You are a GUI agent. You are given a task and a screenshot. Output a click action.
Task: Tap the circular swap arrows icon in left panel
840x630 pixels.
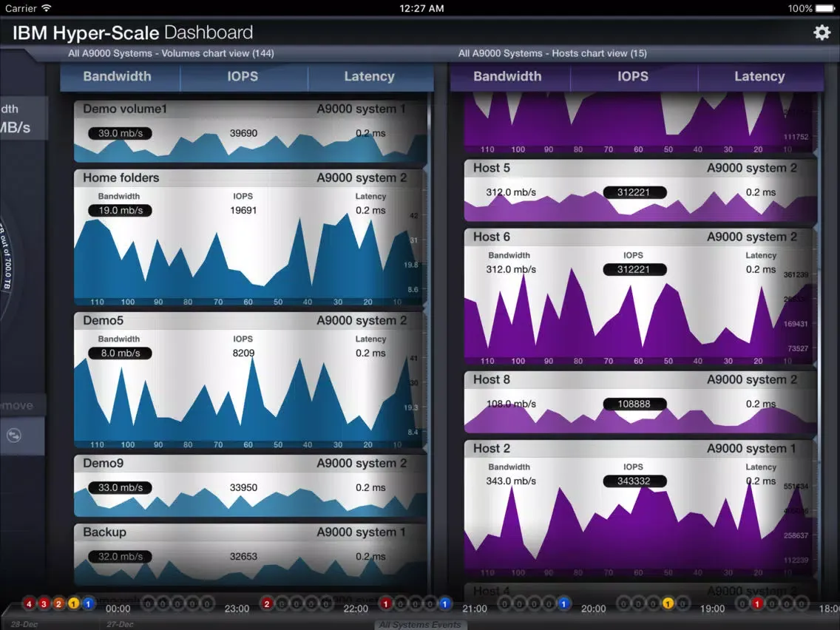[x=14, y=435]
